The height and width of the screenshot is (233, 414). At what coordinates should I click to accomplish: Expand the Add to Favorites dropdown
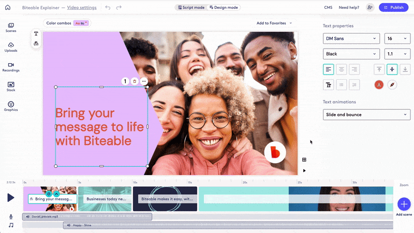pos(274,23)
